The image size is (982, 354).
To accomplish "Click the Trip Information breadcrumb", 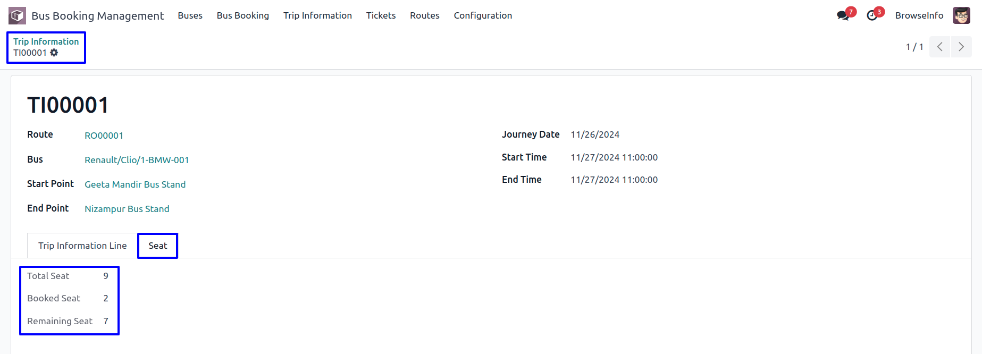I will (46, 41).
